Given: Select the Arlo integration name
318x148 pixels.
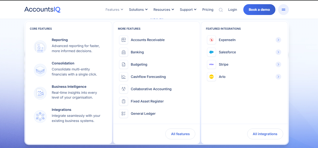Looking at the screenshot, I should pos(222,77).
